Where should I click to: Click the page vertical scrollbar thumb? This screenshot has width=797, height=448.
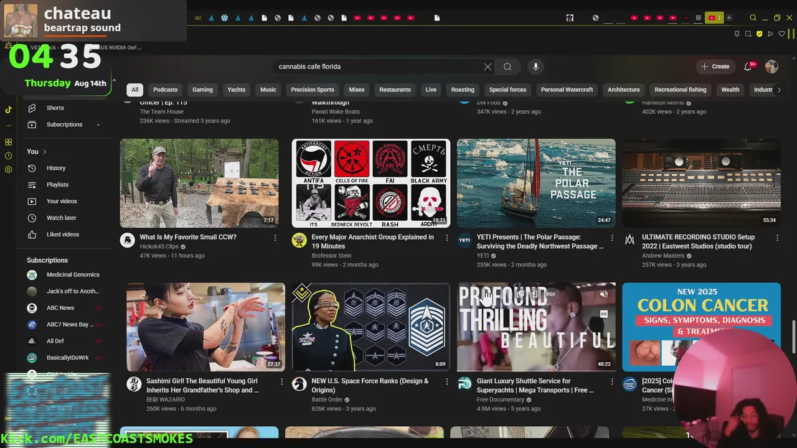click(793, 337)
